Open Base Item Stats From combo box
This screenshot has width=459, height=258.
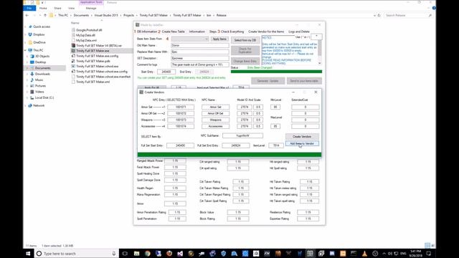[190, 39]
